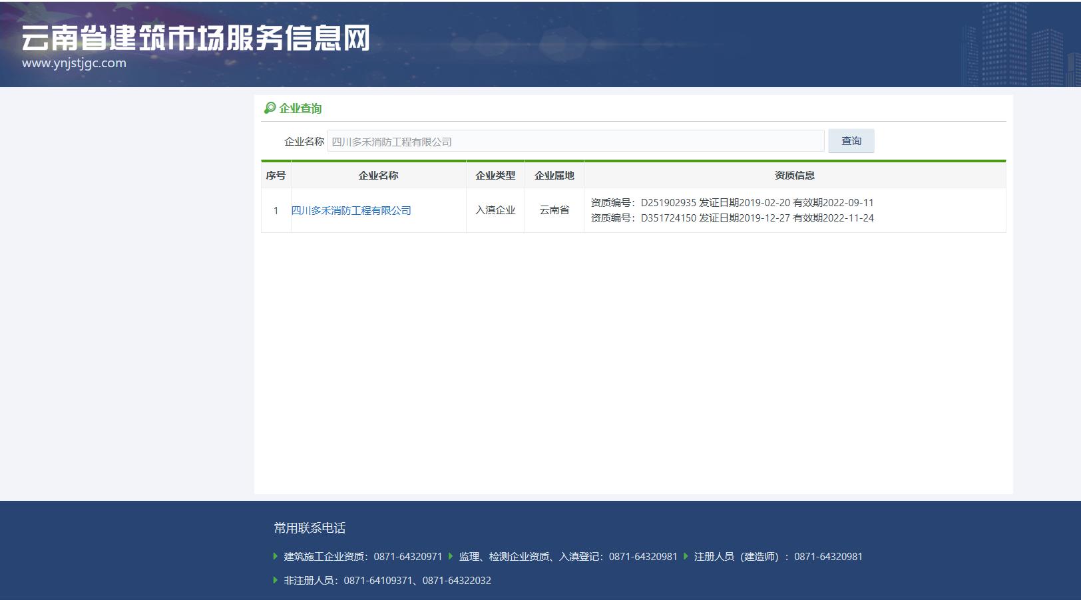Click the 常用联系电话 footer heading
Screen dimensions: 1081x600
click(x=310, y=528)
